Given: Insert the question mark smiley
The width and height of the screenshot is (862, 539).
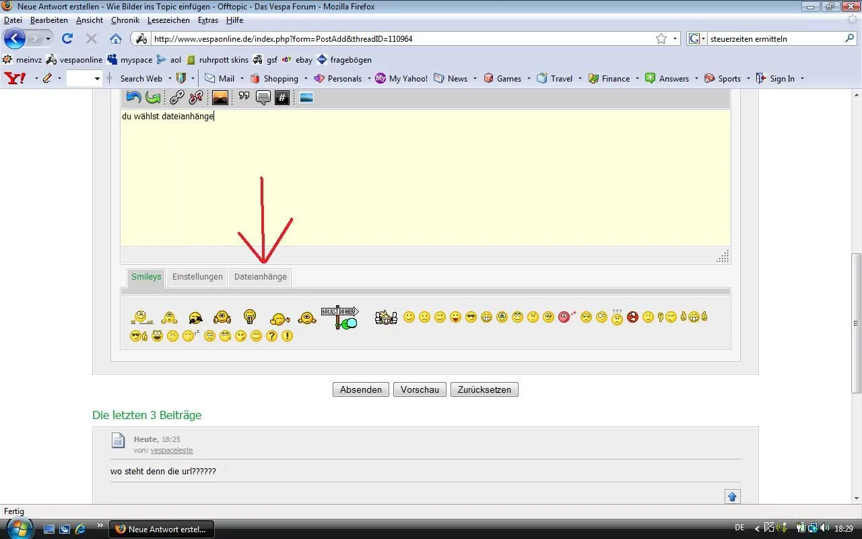Looking at the screenshot, I should (271, 336).
